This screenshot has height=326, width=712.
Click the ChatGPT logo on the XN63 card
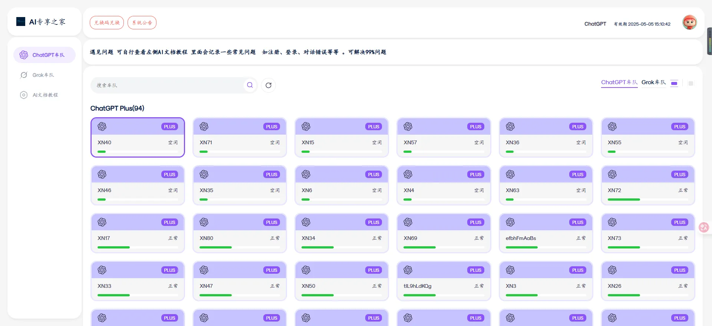pos(510,174)
